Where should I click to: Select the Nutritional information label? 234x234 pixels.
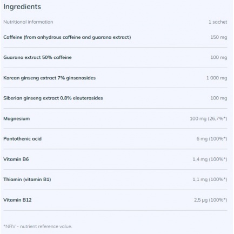click(x=28, y=22)
